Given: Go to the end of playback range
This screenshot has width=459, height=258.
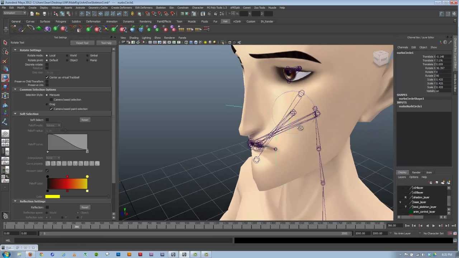Looking at the screenshot, I should (x=453, y=226).
